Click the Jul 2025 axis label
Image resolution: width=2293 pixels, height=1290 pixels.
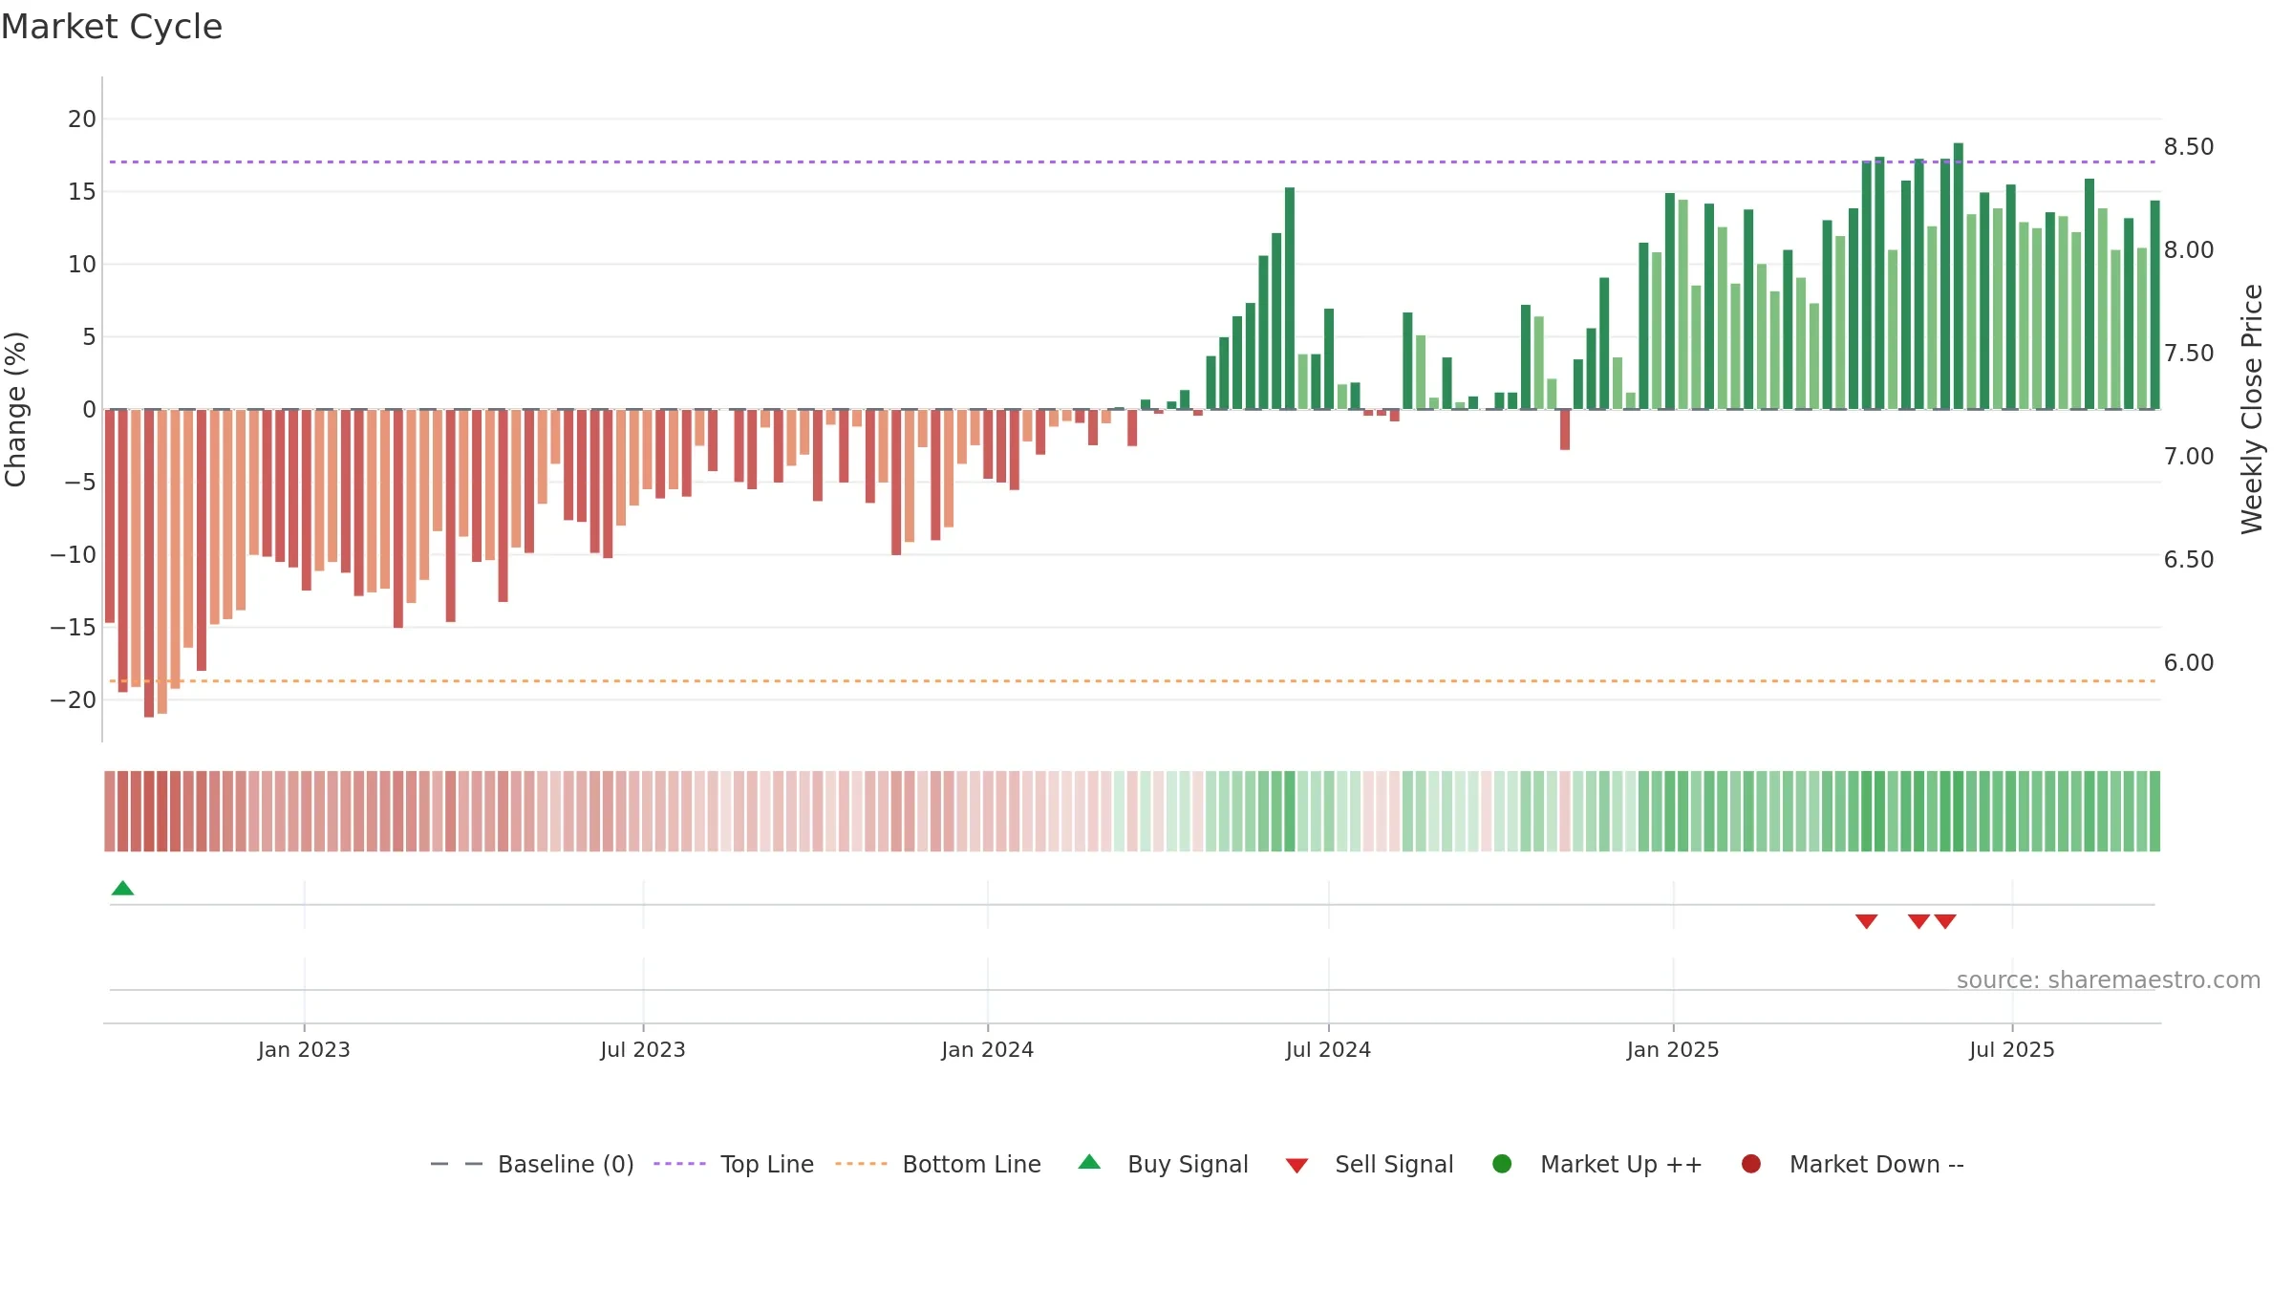(x=2012, y=1049)
